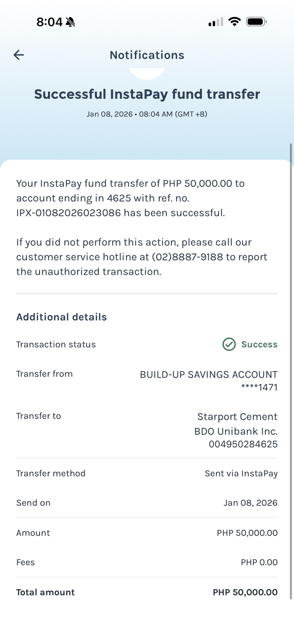The width and height of the screenshot is (294, 639).
Task: Tap the cellular signal bars icon
Action: (x=216, y=22)
